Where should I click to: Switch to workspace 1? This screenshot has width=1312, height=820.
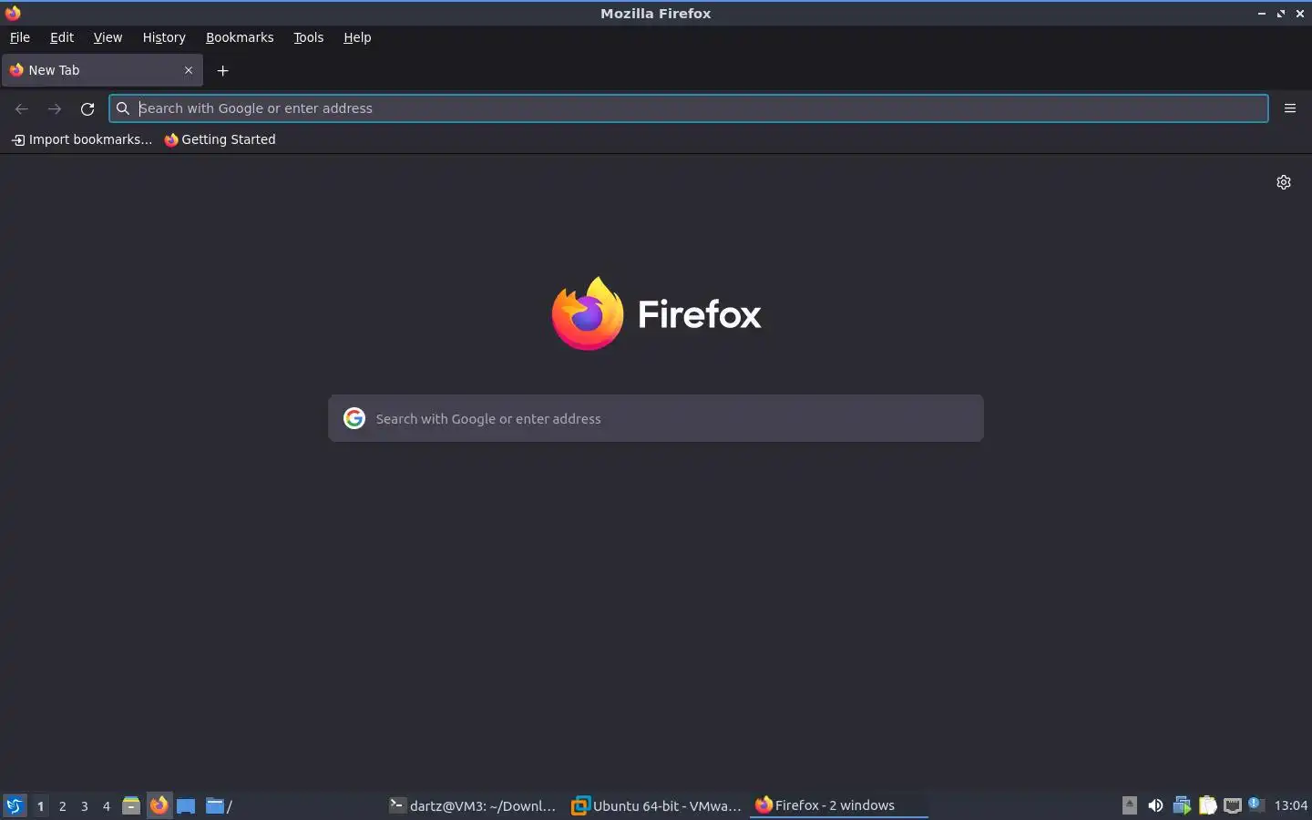[40, 805]
